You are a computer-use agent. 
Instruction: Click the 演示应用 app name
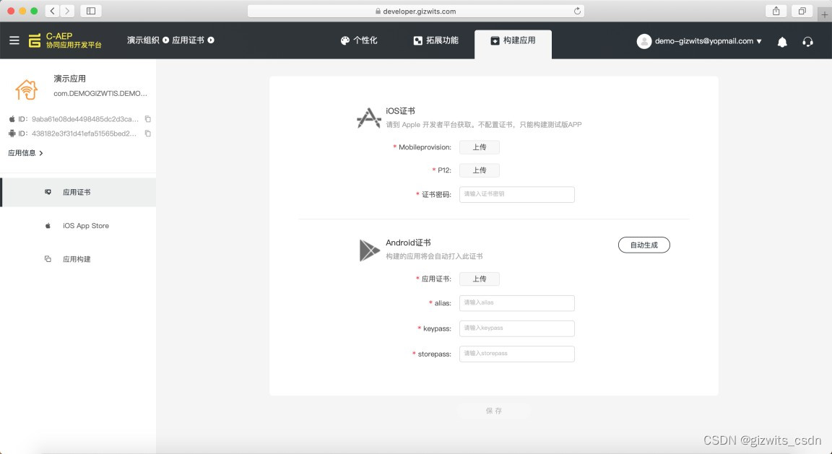tap(69, 79)
